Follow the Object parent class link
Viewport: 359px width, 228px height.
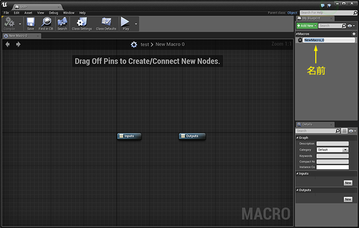point(292,13)
